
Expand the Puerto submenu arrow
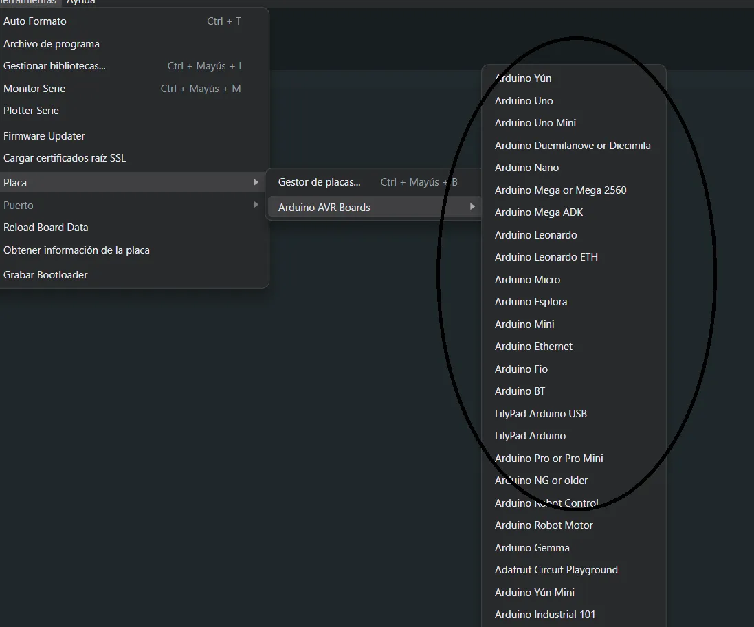click(x=256, y=205)
